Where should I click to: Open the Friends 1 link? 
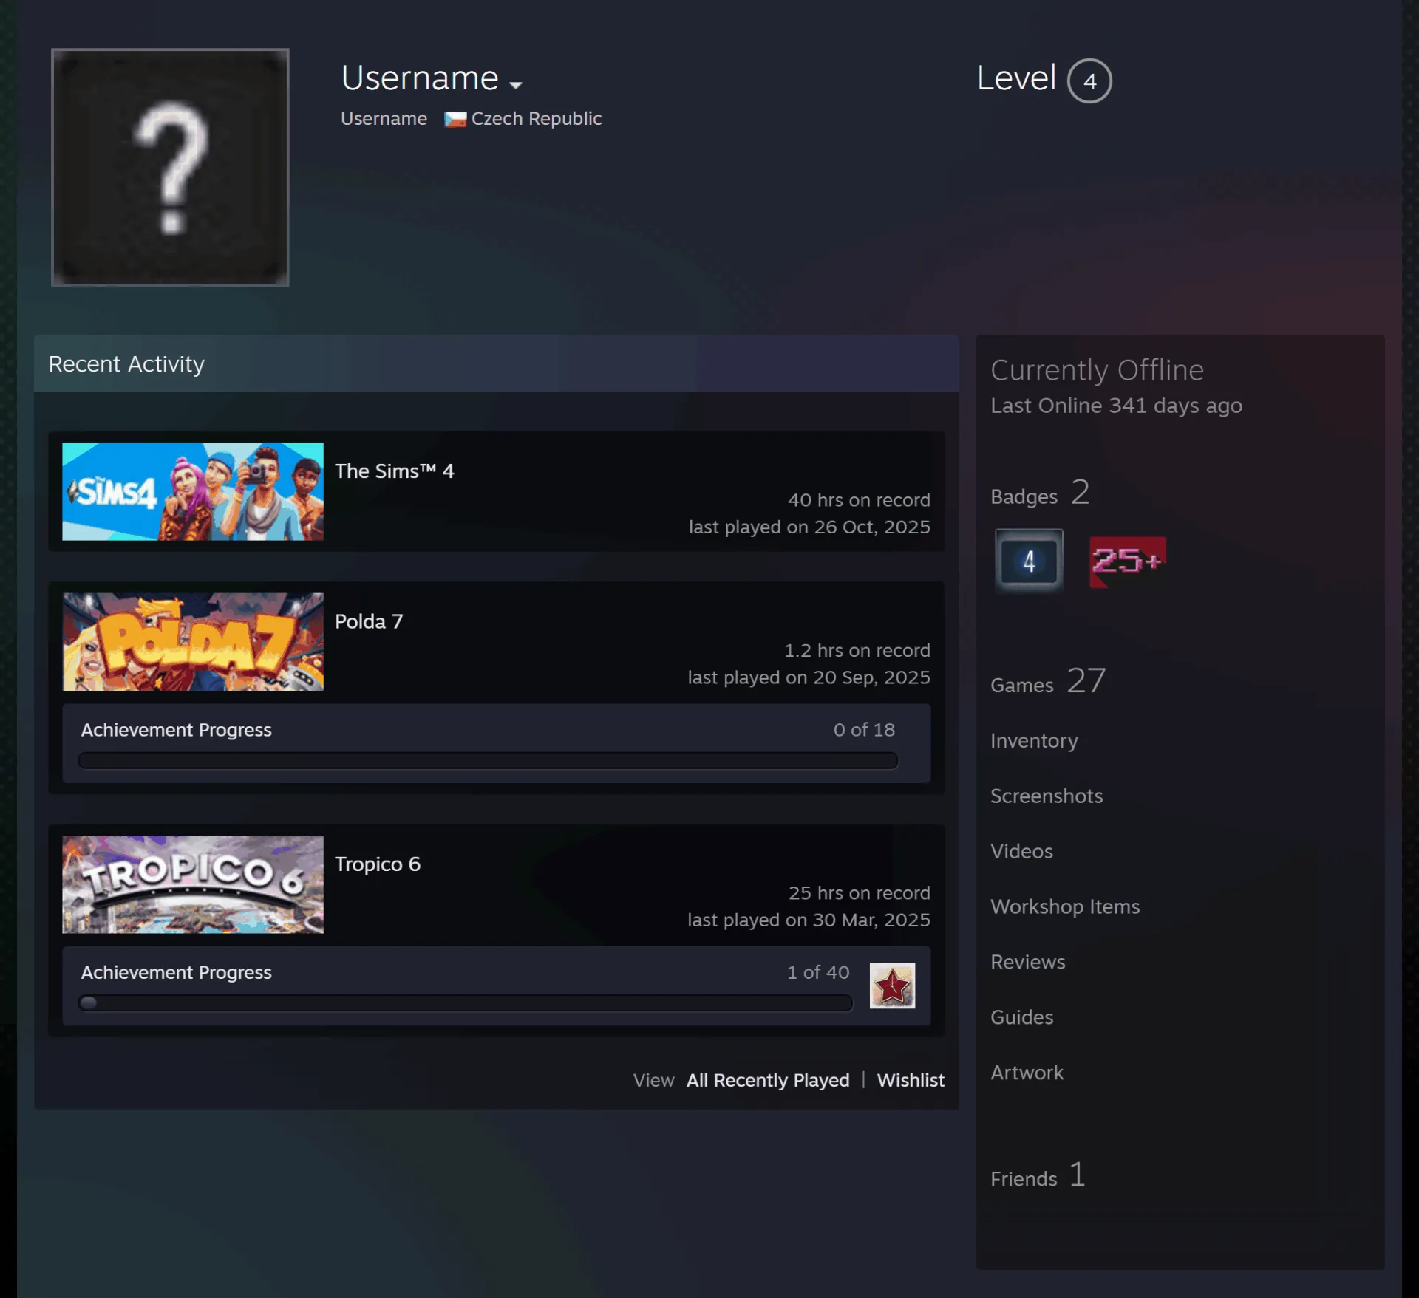pyautogui.click(x=1038, y=1175)
